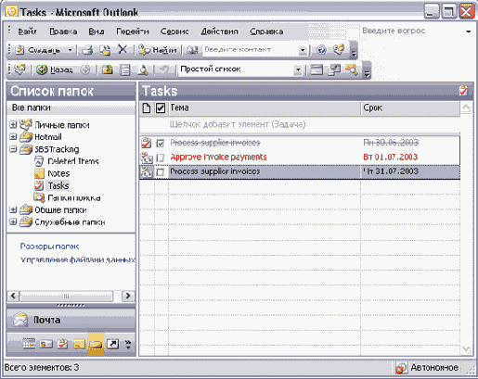Collapse the SBSTracking folder node

(13, 149)
